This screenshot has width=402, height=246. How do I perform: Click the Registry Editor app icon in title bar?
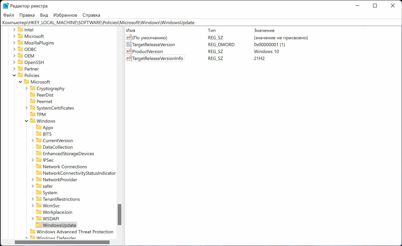[6, 6]
